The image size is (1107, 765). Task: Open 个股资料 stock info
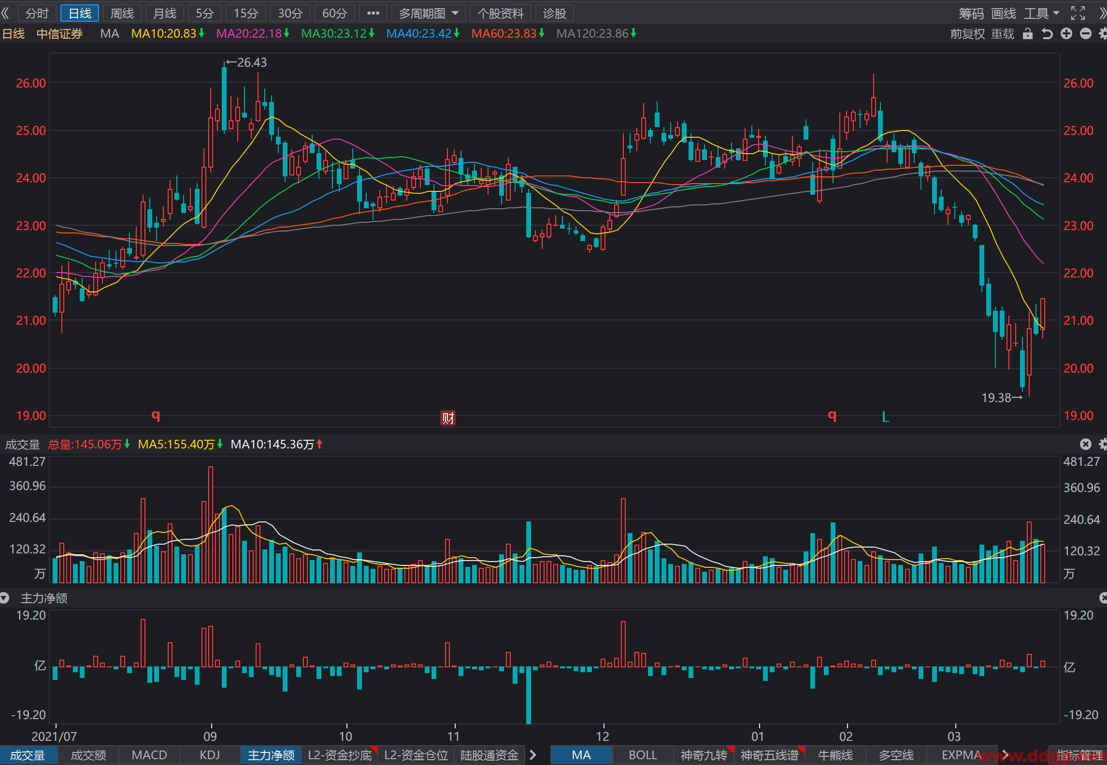click(x=501, y=13)
